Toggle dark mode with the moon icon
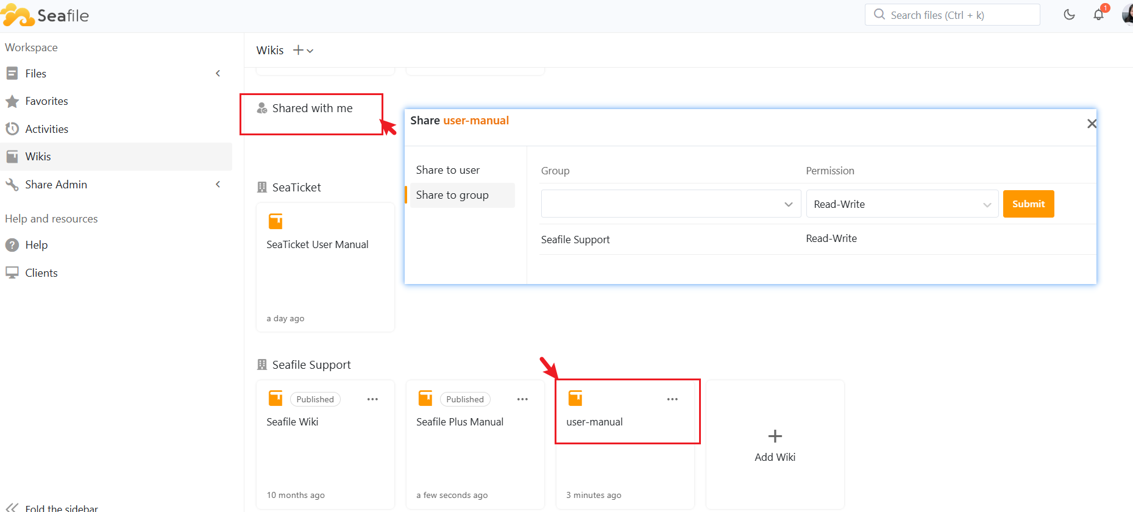 click(1069, 15)
